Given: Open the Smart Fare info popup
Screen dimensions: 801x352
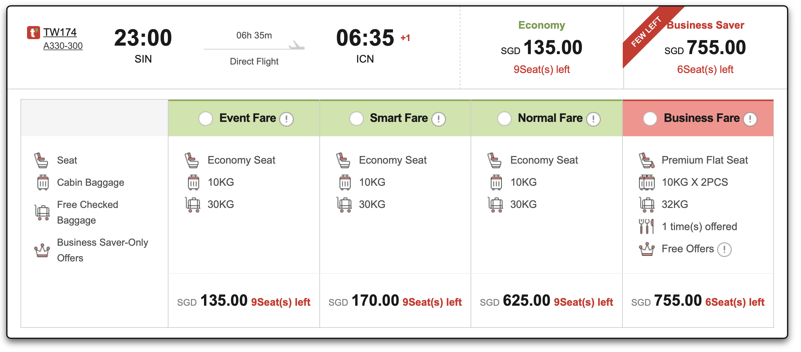Looking at the screenshot, I should pos(438,119).
